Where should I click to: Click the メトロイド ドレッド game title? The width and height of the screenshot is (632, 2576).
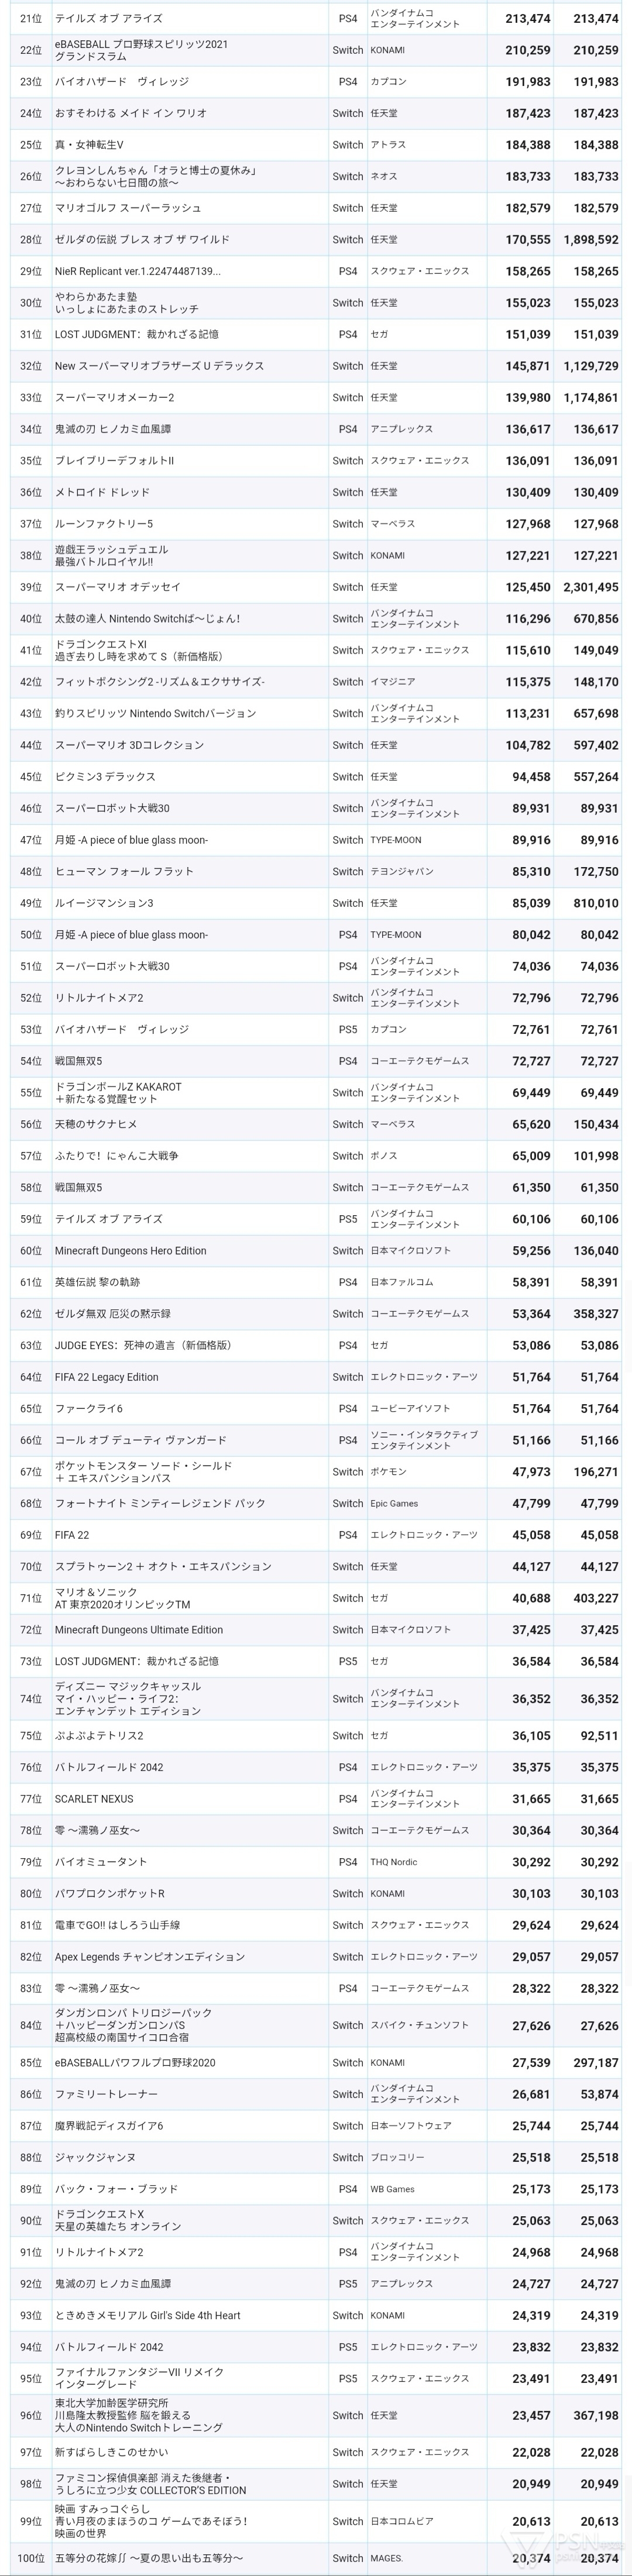tap(102, 492)
